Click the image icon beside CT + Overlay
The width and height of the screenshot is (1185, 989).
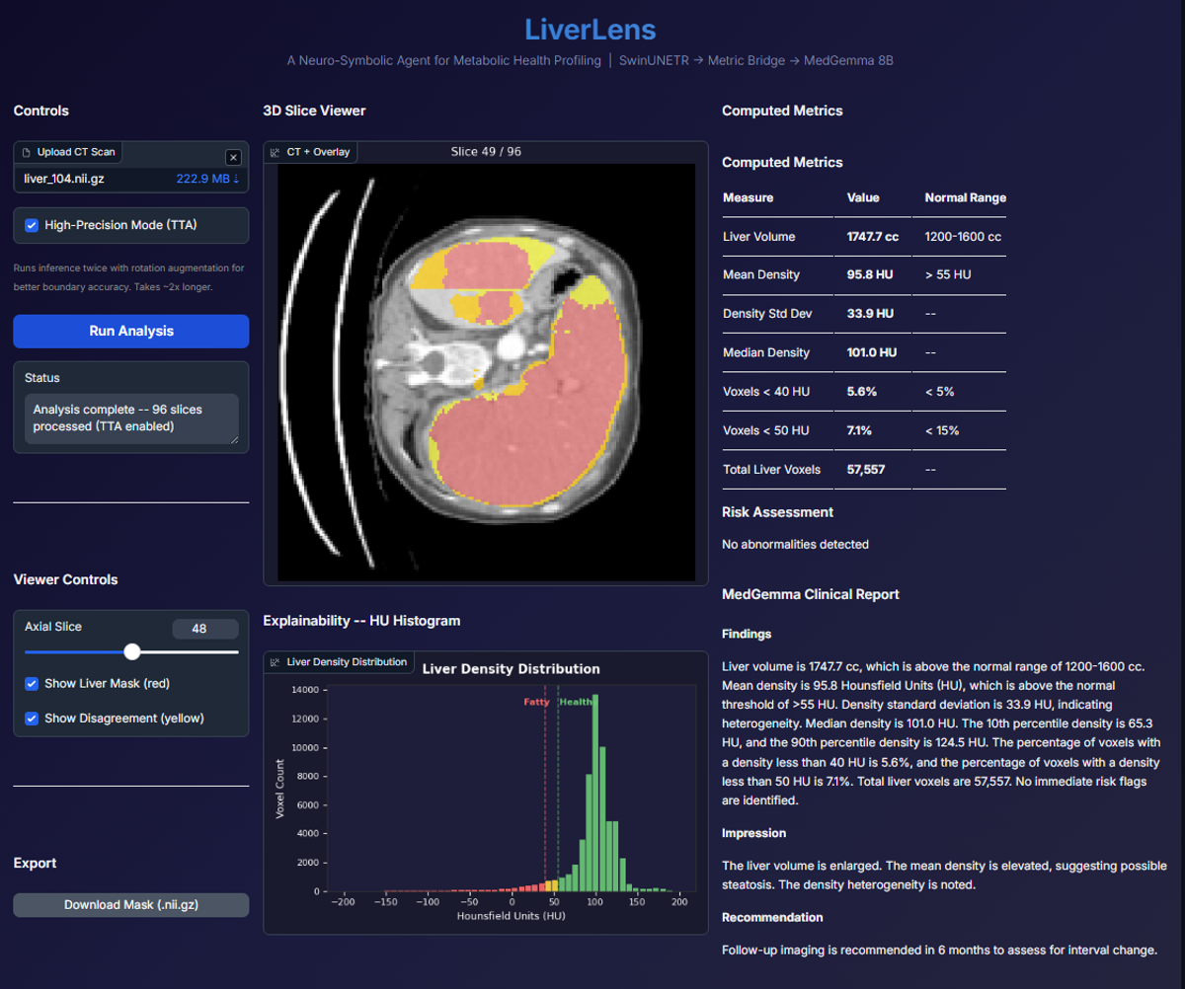[x=276, y=152]
